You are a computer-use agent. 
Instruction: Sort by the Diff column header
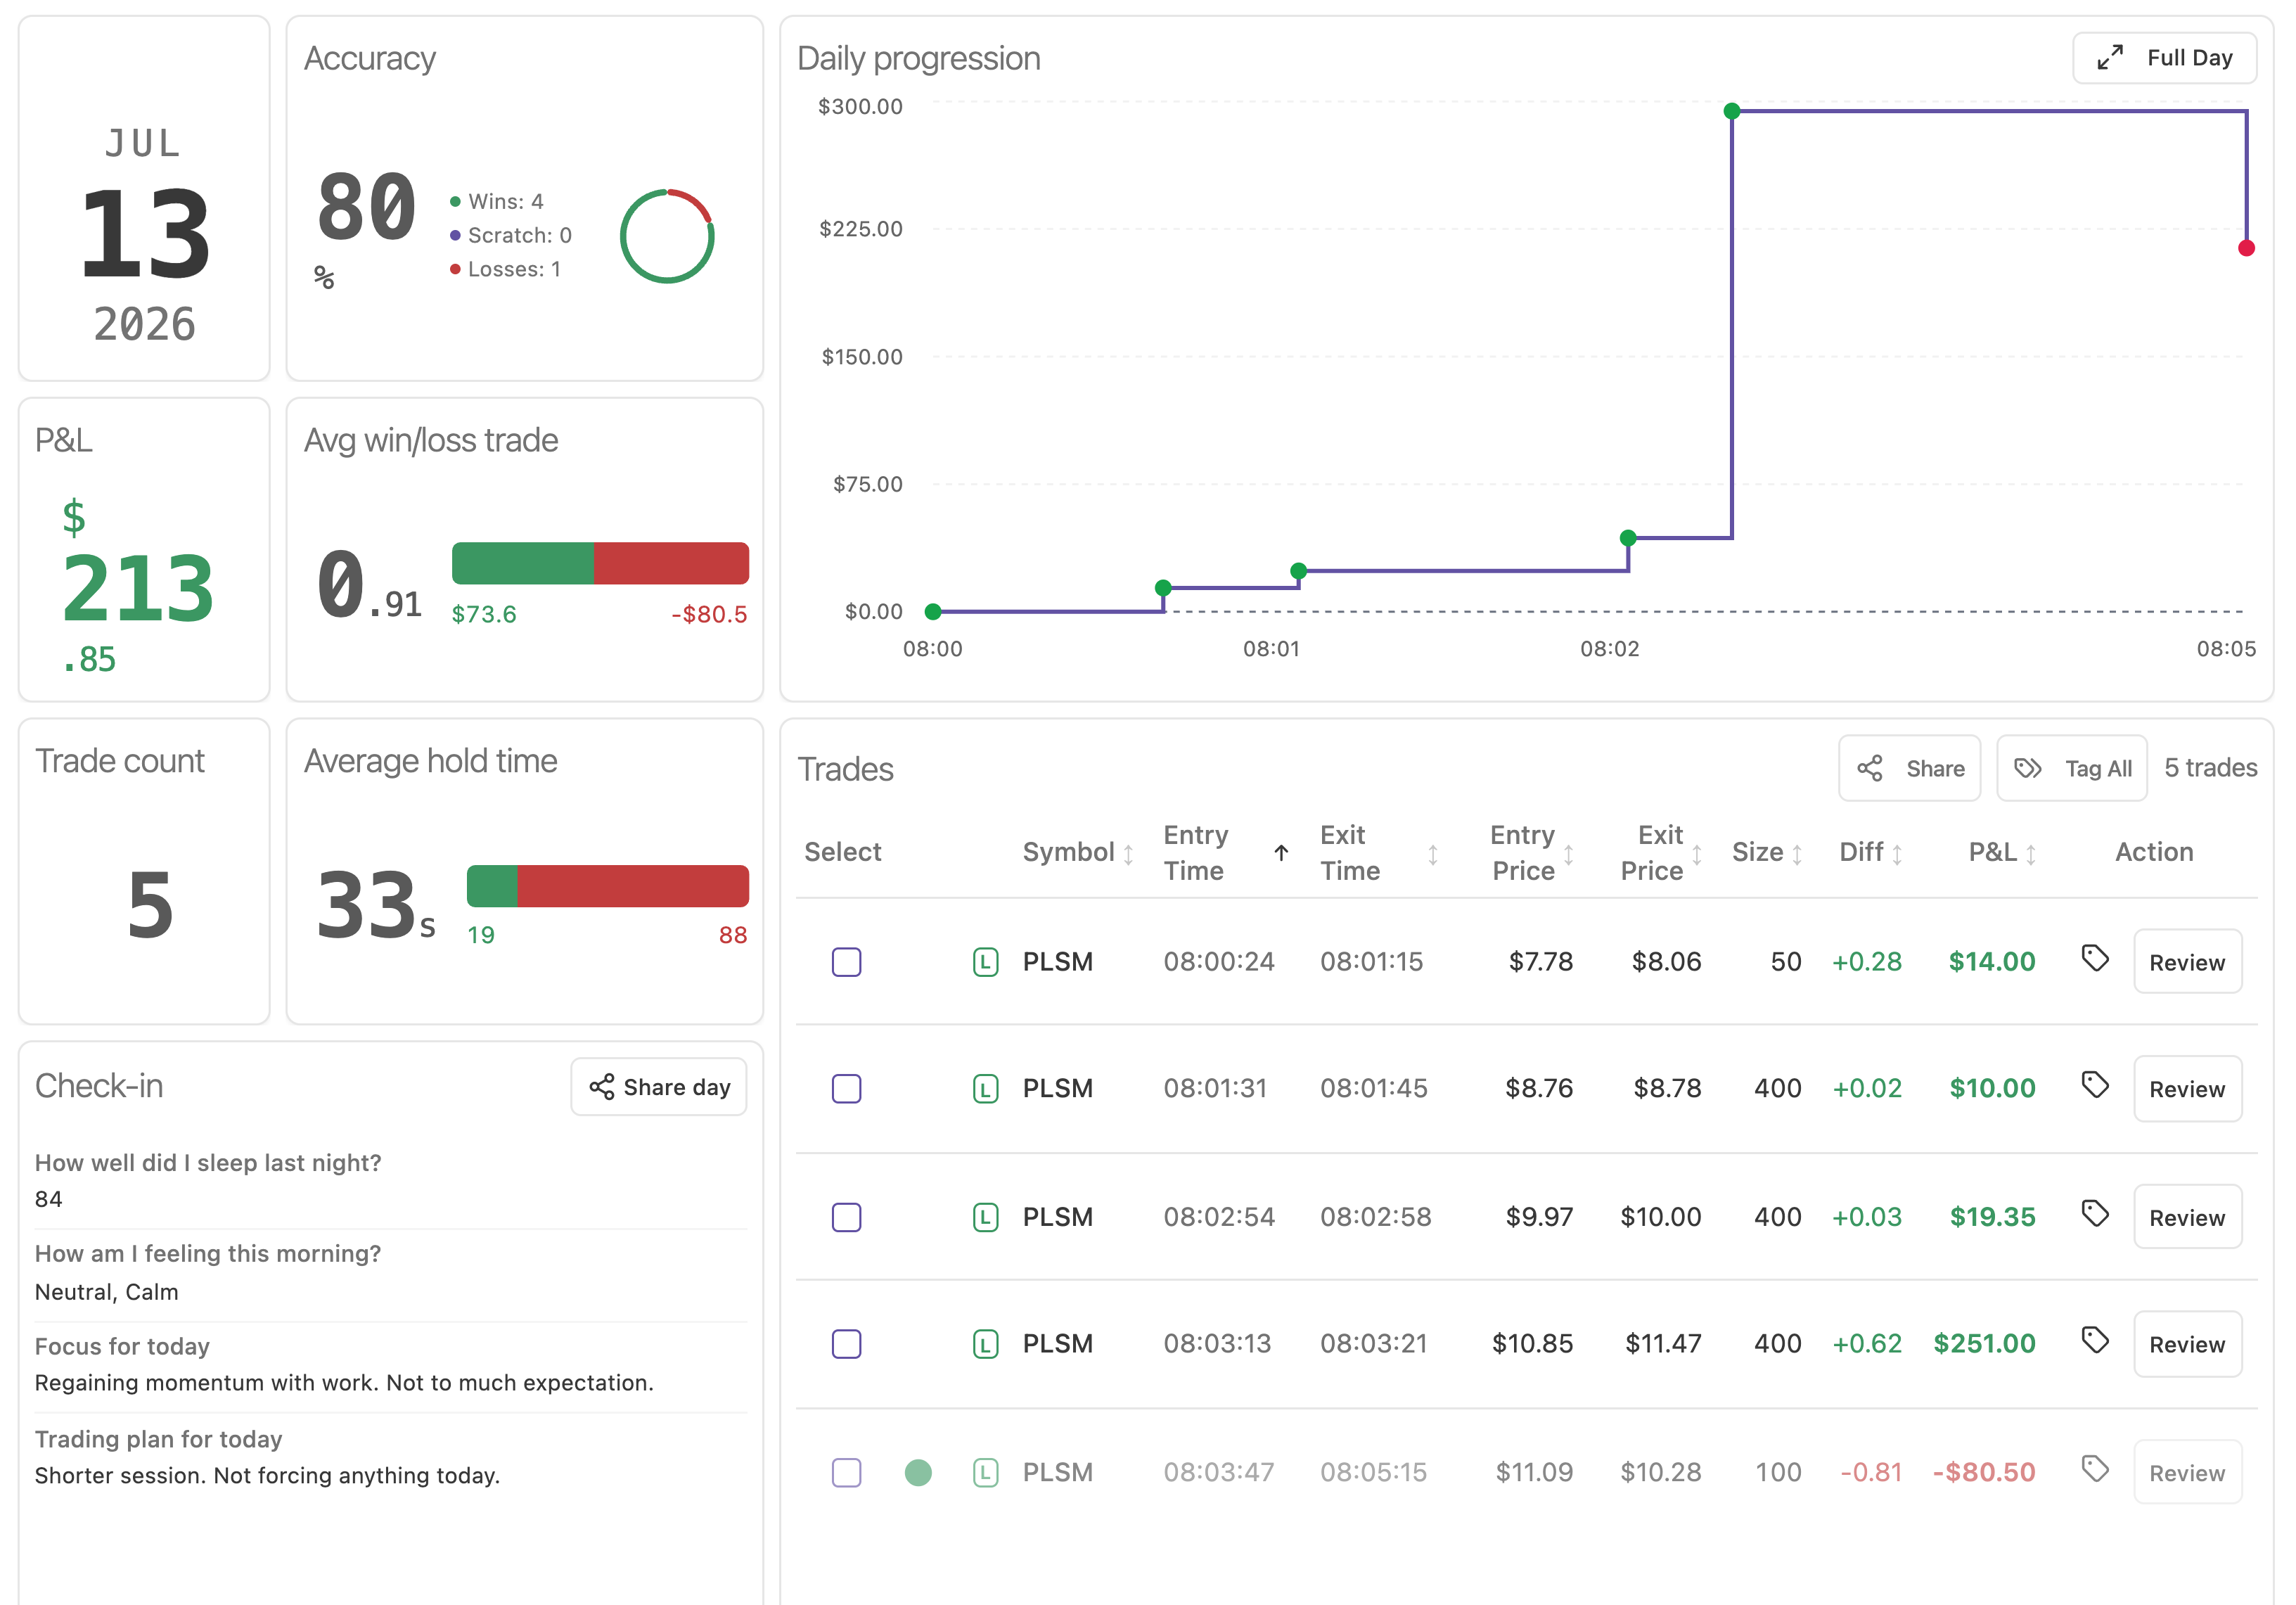click(1870, 852)
